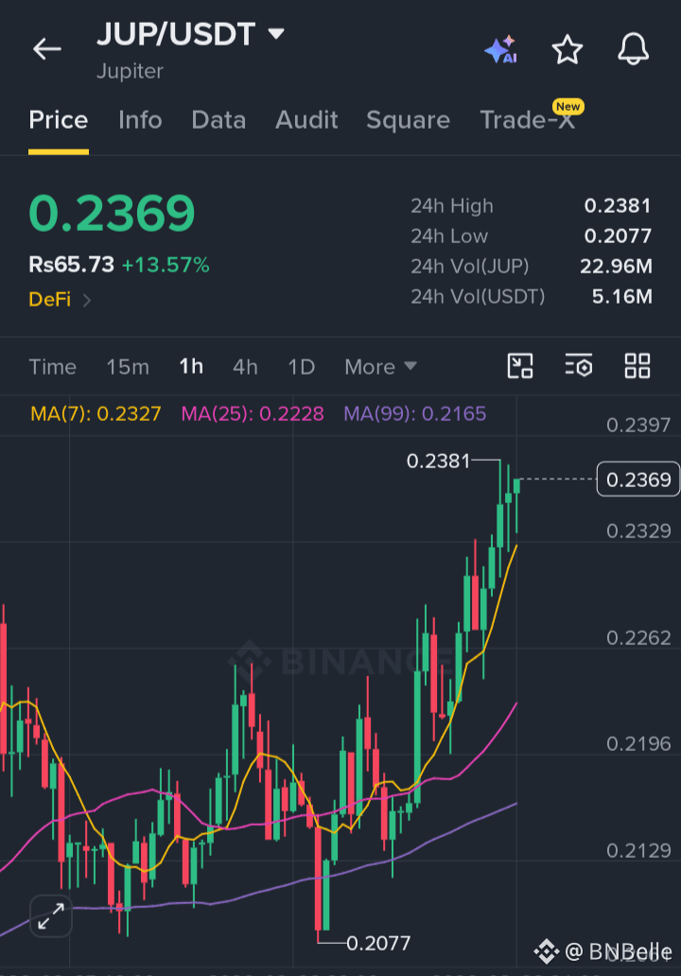Tap the New badge above Trade-X
Viewport: 681px width, 976px height.
(567, 107)
